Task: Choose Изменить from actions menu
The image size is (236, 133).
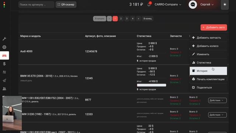Action: coord(208,54)
